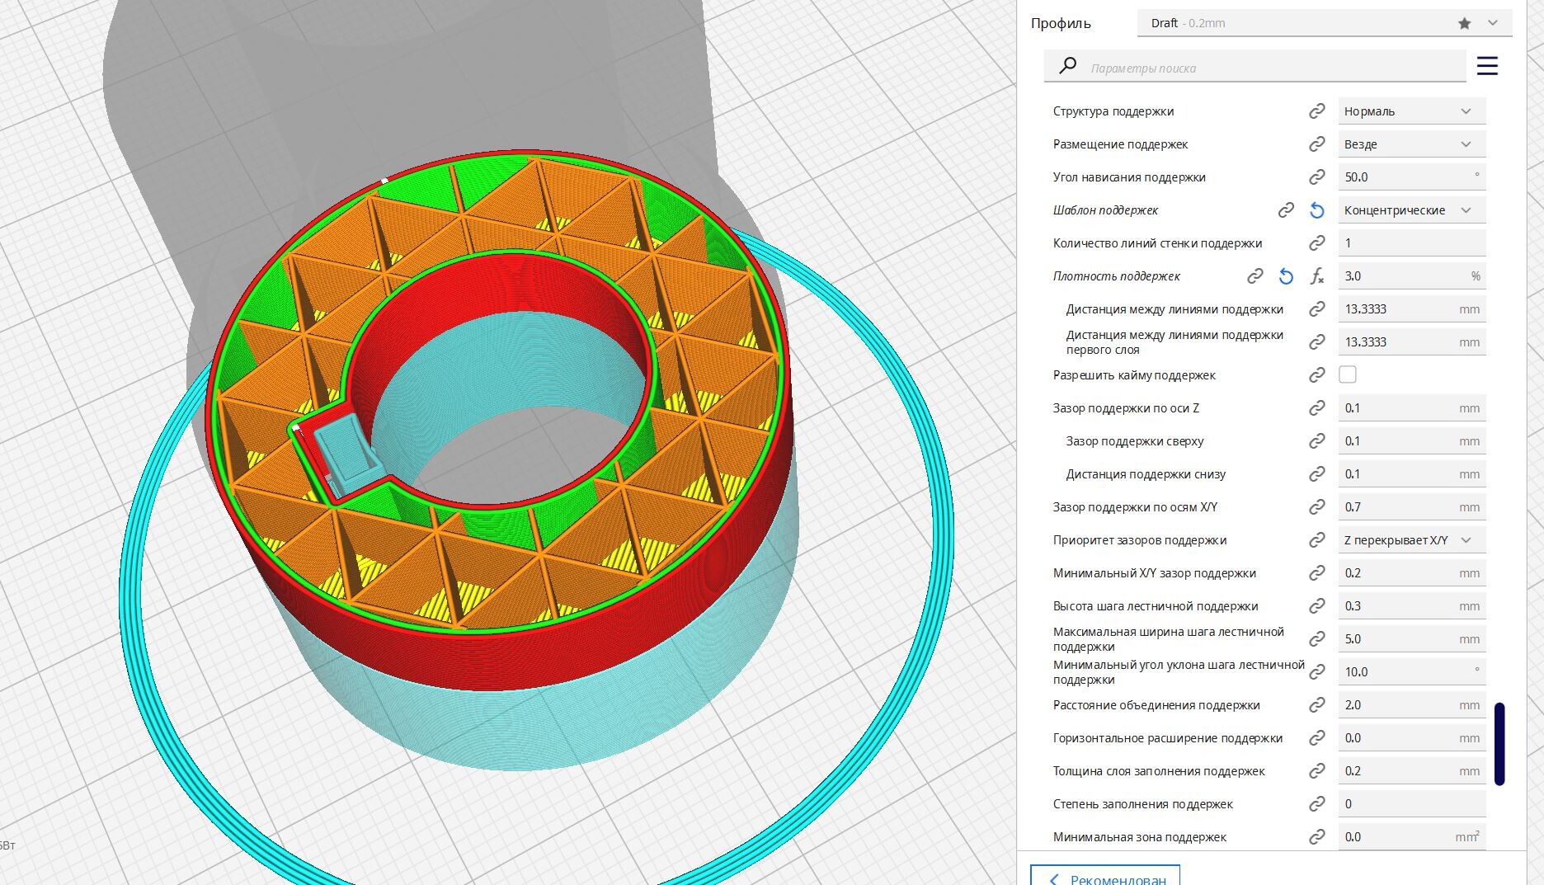Click the settings panel vertical scrollbar
Image resolution: width=1544 pixels, height=885 pixels.
coord(1499,743)
